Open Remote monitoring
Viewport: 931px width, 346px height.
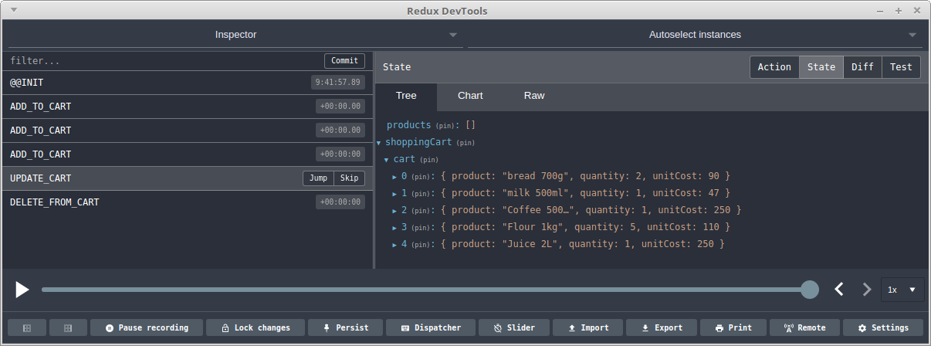804,328
